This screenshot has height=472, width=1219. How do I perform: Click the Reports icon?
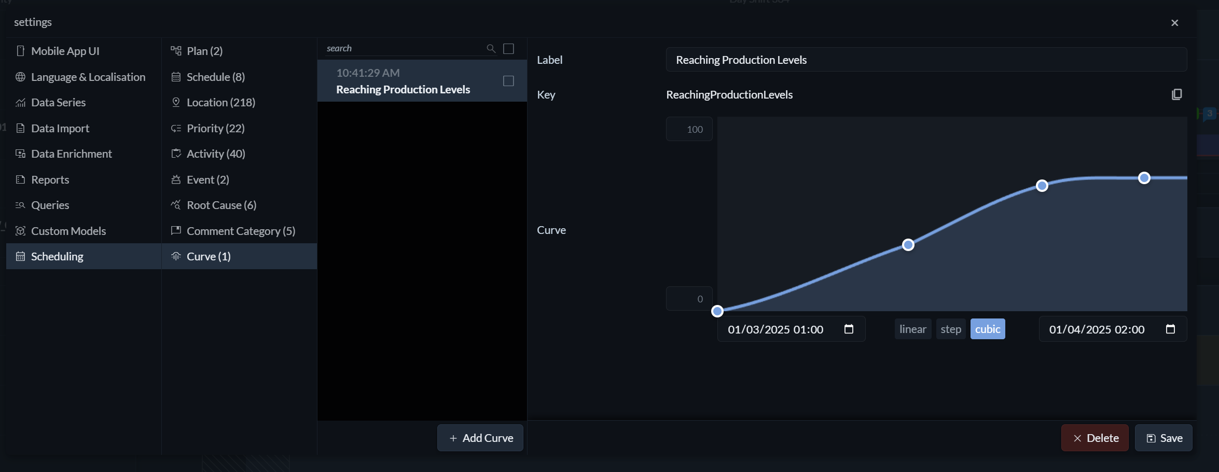pos(21,179)
